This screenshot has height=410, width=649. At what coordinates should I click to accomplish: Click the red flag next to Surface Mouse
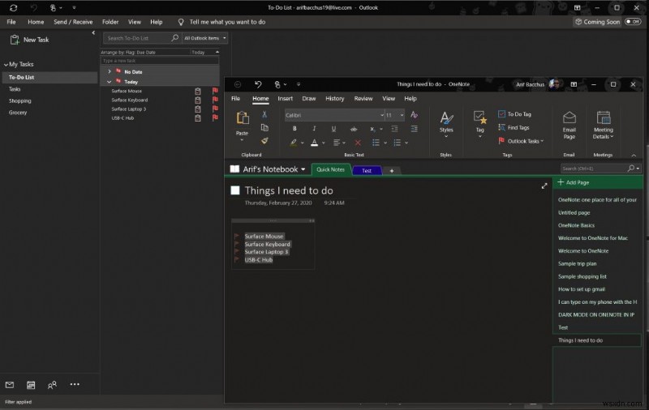pos(215,92)
